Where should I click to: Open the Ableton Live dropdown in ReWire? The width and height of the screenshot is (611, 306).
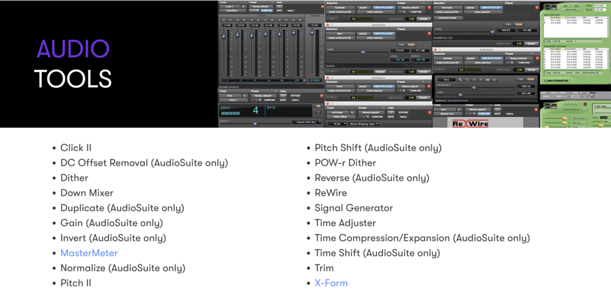pos(448,114)
